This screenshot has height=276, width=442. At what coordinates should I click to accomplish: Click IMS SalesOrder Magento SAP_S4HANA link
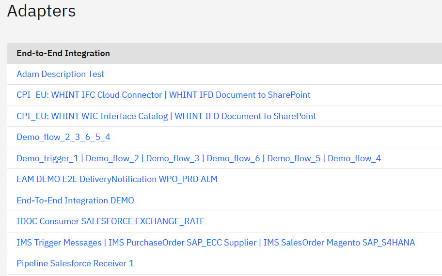339,243
